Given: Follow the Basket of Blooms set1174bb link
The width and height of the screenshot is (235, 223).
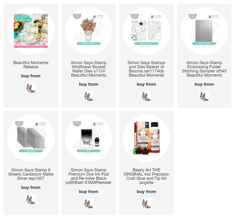Looking at the screenshot, I should coord(146,69).
